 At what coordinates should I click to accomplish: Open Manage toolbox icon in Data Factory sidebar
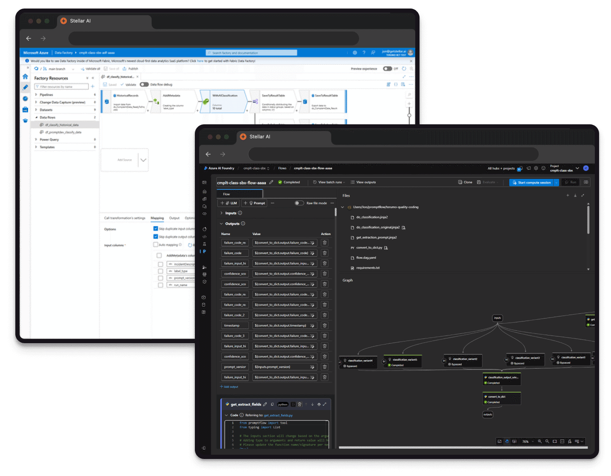click(x=25, y=109)
